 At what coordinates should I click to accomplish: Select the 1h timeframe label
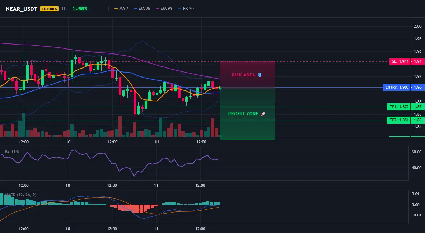pos(64,9)
